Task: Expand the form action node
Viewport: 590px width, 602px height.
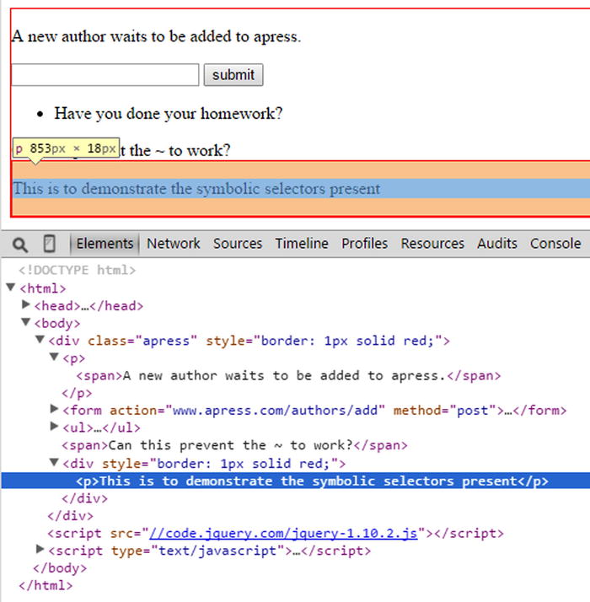Action: click(x=54, y=409)
